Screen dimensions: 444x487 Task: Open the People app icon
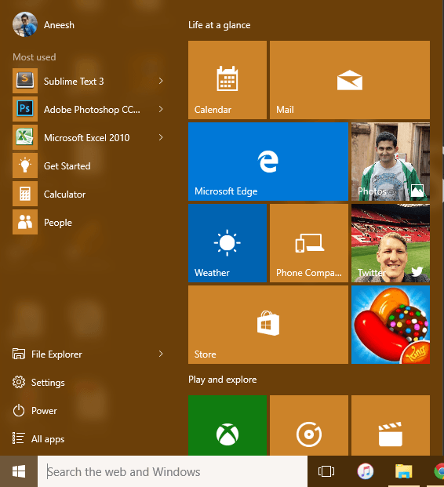25,222
